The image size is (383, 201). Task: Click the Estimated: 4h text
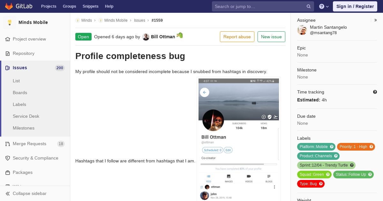point(312,100)
